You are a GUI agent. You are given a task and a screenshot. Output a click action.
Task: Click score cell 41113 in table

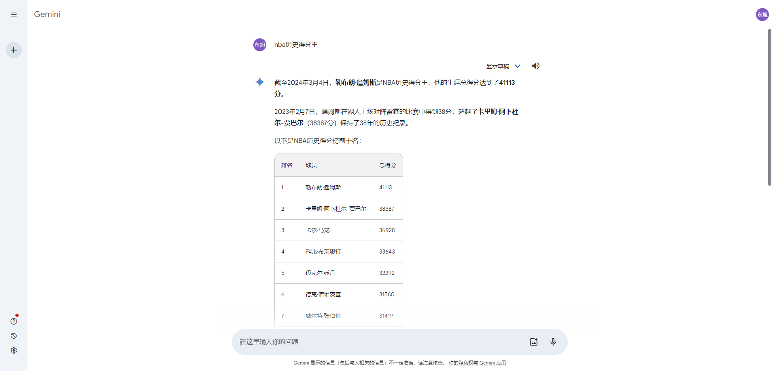tap(386, 187)
